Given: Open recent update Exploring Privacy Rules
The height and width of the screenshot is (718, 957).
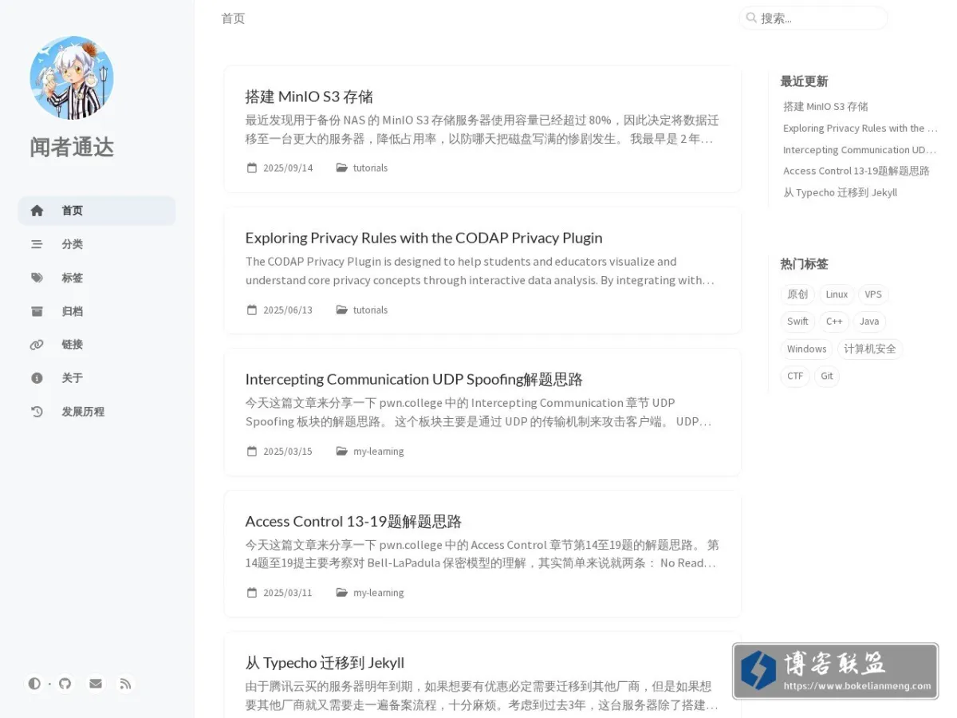Looking at the screenshot, I should point(860,128).
